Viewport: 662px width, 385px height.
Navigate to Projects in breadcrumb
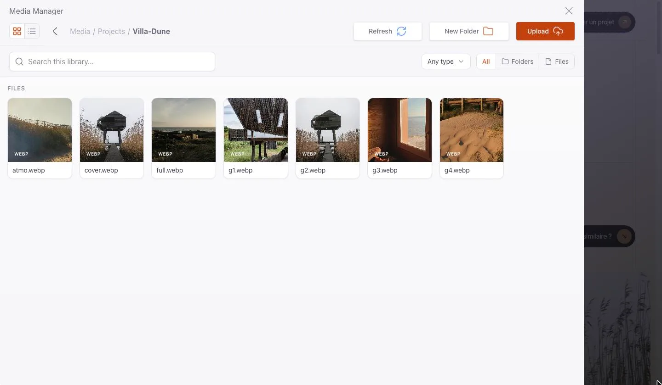(x=111, y=31)
